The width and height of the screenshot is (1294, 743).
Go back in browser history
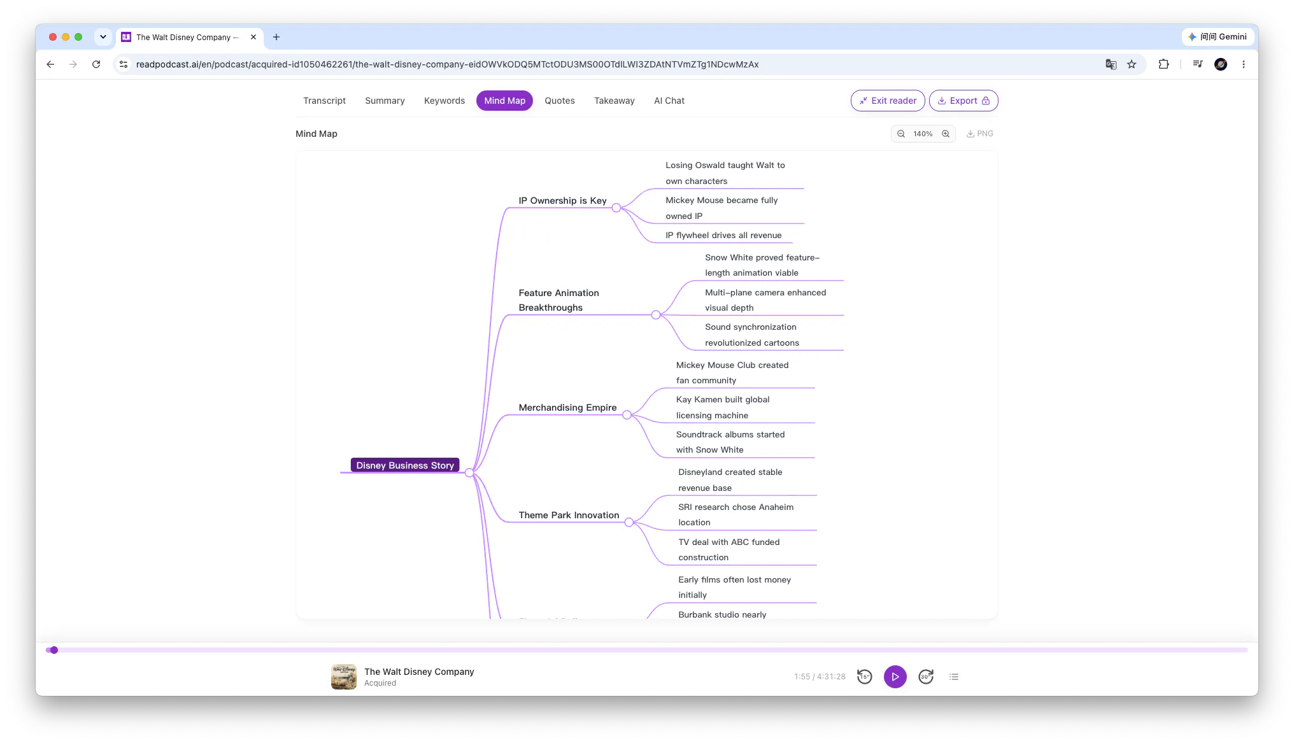(50, 64)
